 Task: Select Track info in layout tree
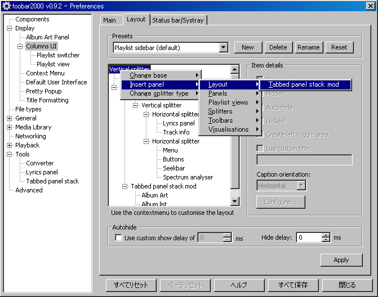click(176, 132)
